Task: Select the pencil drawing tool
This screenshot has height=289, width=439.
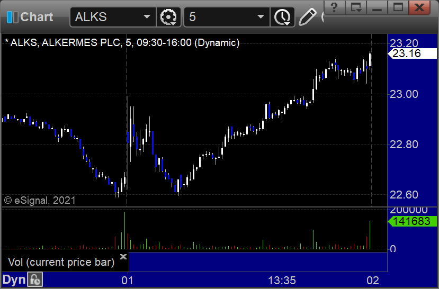Action: (x=308, y=17)
